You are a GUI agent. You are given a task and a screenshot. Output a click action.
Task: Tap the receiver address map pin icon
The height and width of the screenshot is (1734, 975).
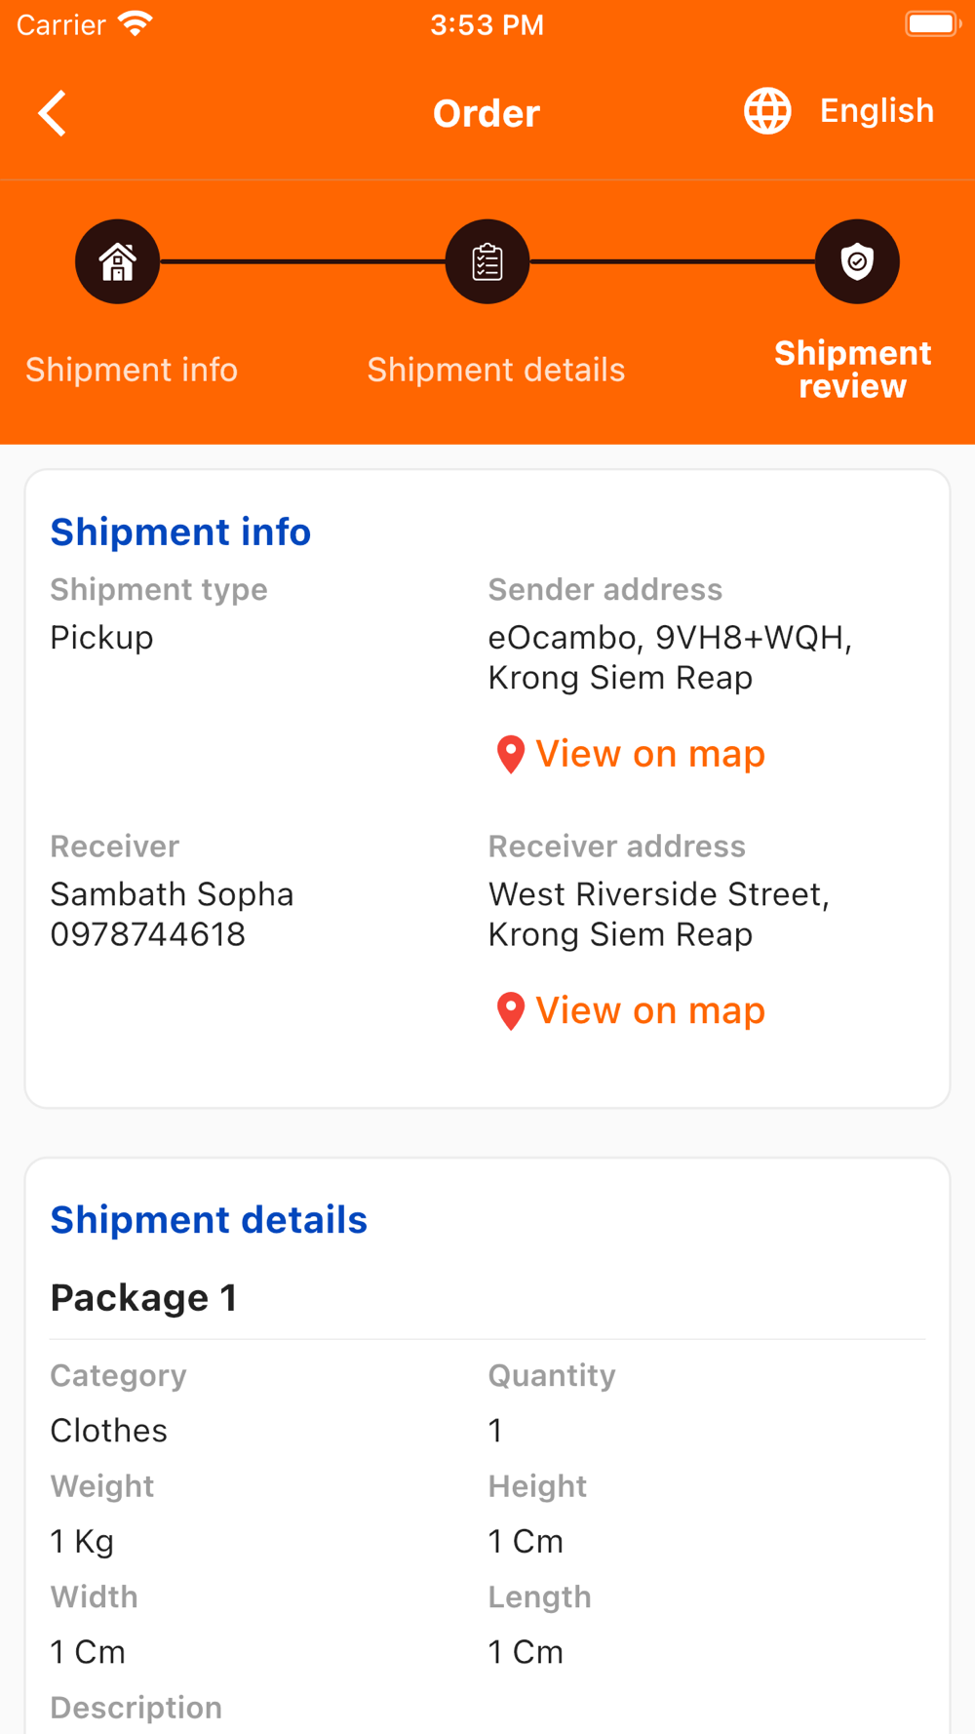pos(510,1011)
